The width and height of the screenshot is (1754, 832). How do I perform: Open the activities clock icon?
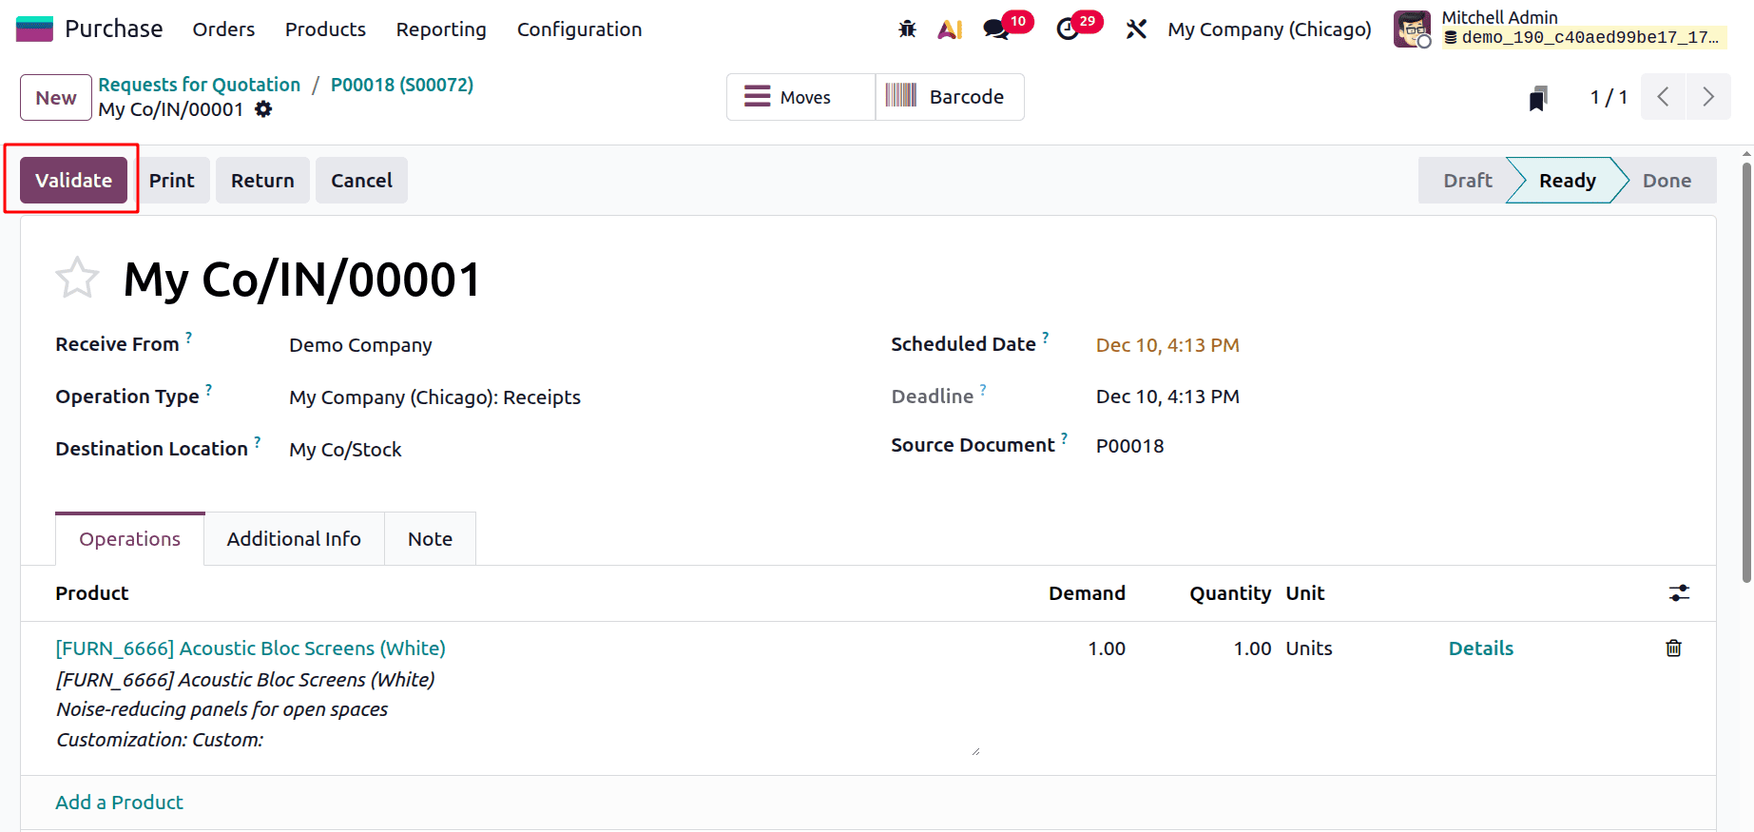(x=1068, y=29)
